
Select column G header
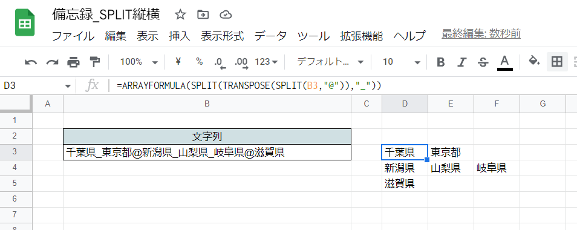pos(543,104)
